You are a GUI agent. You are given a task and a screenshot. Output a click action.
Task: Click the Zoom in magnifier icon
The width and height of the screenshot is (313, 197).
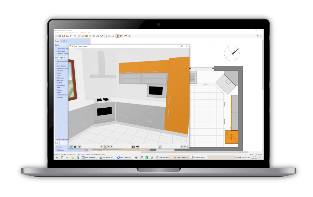(x=109, y=36)
